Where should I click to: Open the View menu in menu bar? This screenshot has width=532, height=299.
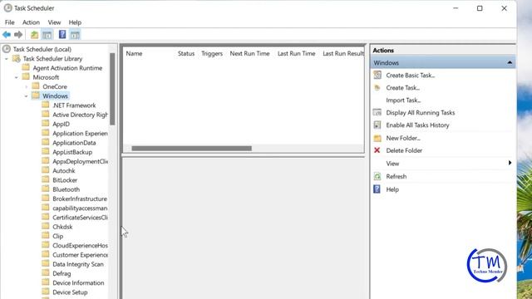tap(54, 22)
